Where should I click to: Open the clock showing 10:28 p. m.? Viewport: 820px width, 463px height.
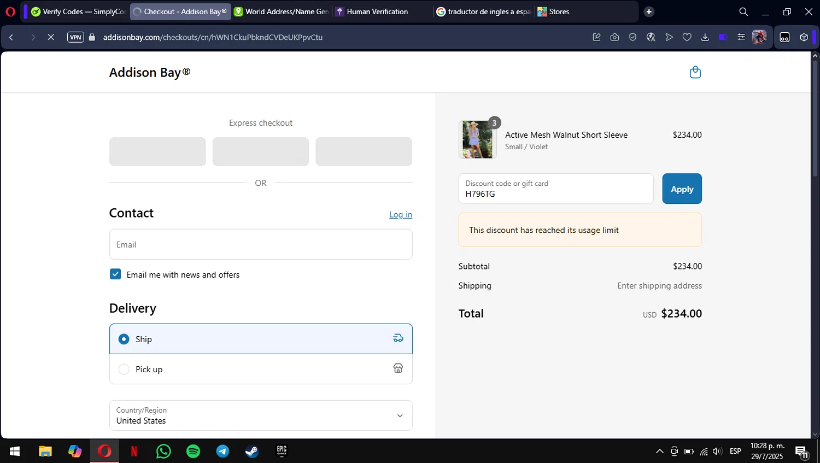(x=767, y=451)
